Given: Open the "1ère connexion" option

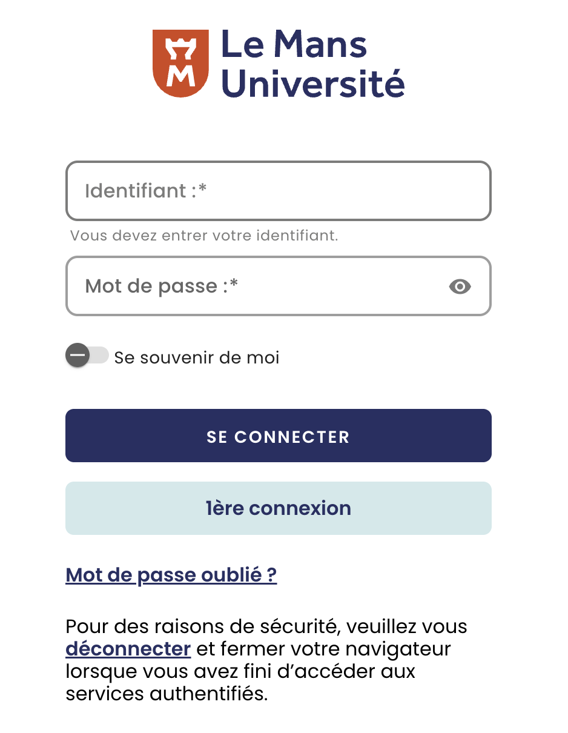Looking at the screenshot, I should 279,508.
